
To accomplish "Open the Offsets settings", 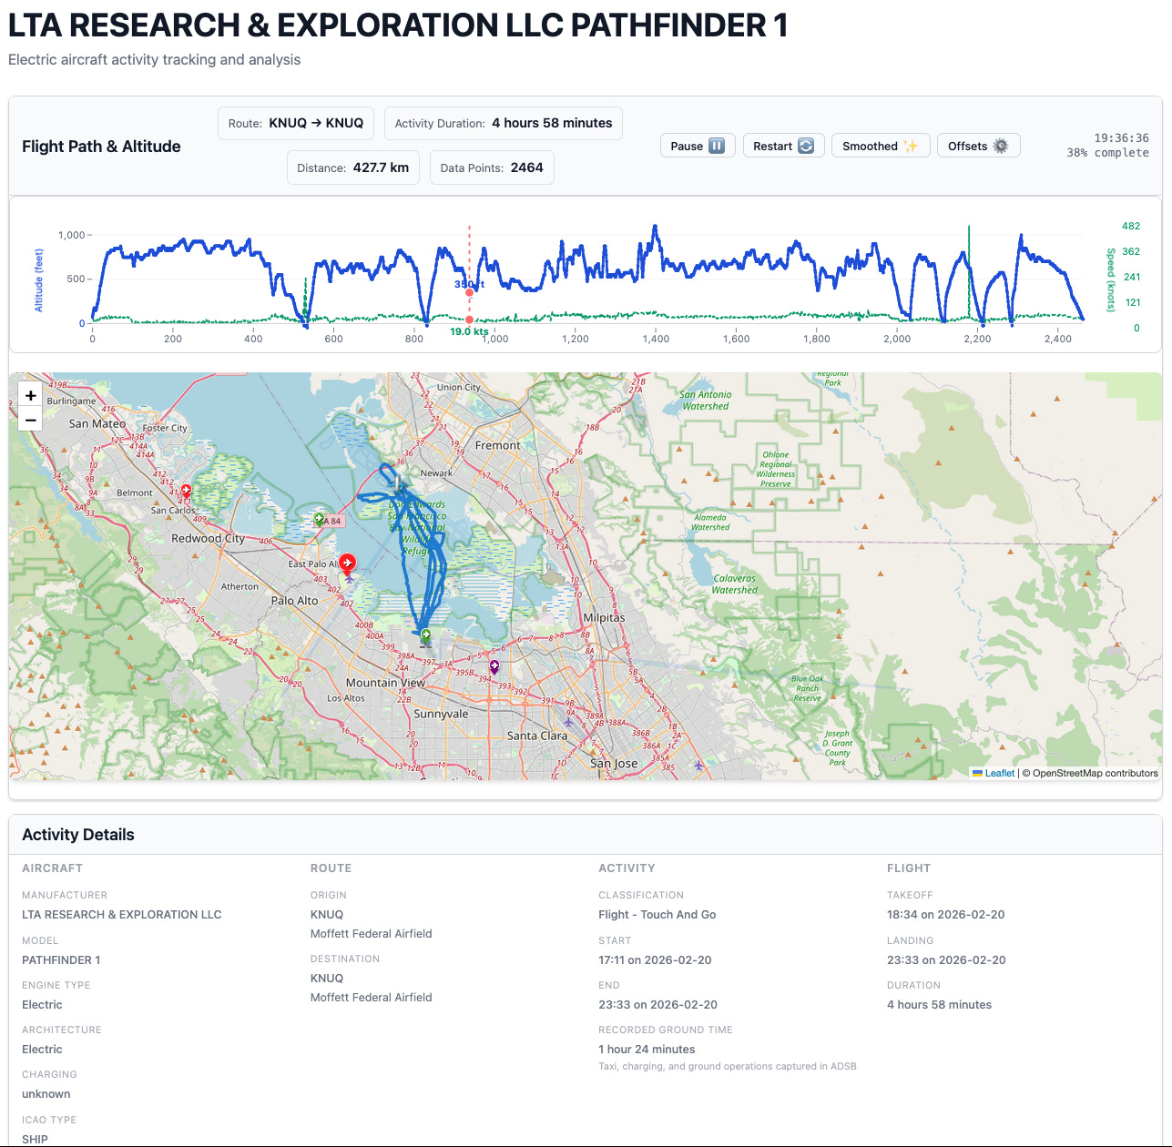I will click(978, 146).
